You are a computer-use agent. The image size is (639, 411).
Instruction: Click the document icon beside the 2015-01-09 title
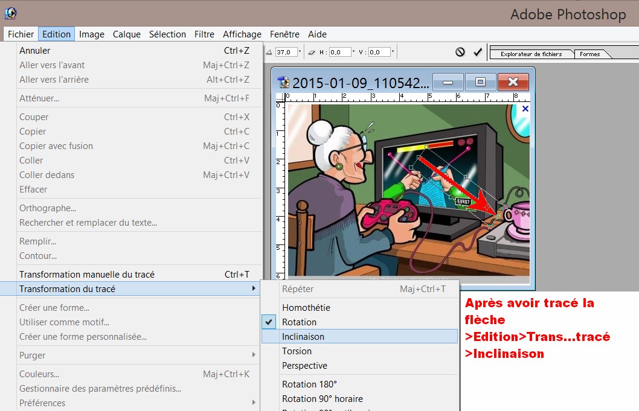point(283,83)
